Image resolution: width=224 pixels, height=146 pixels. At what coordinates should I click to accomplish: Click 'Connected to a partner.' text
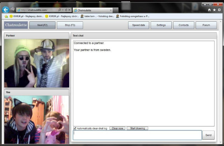[89, 43]
